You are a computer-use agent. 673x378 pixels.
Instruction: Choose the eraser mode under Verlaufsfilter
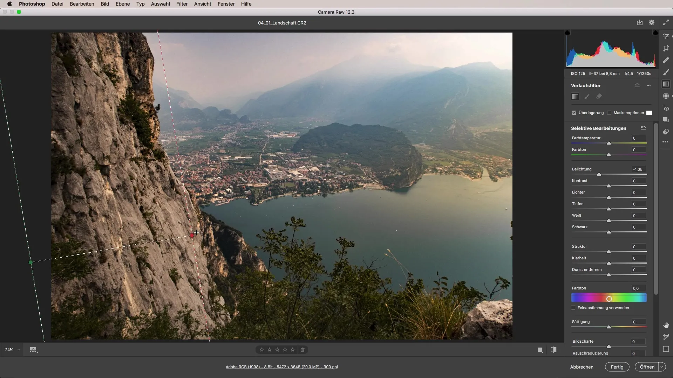(599, 97)
